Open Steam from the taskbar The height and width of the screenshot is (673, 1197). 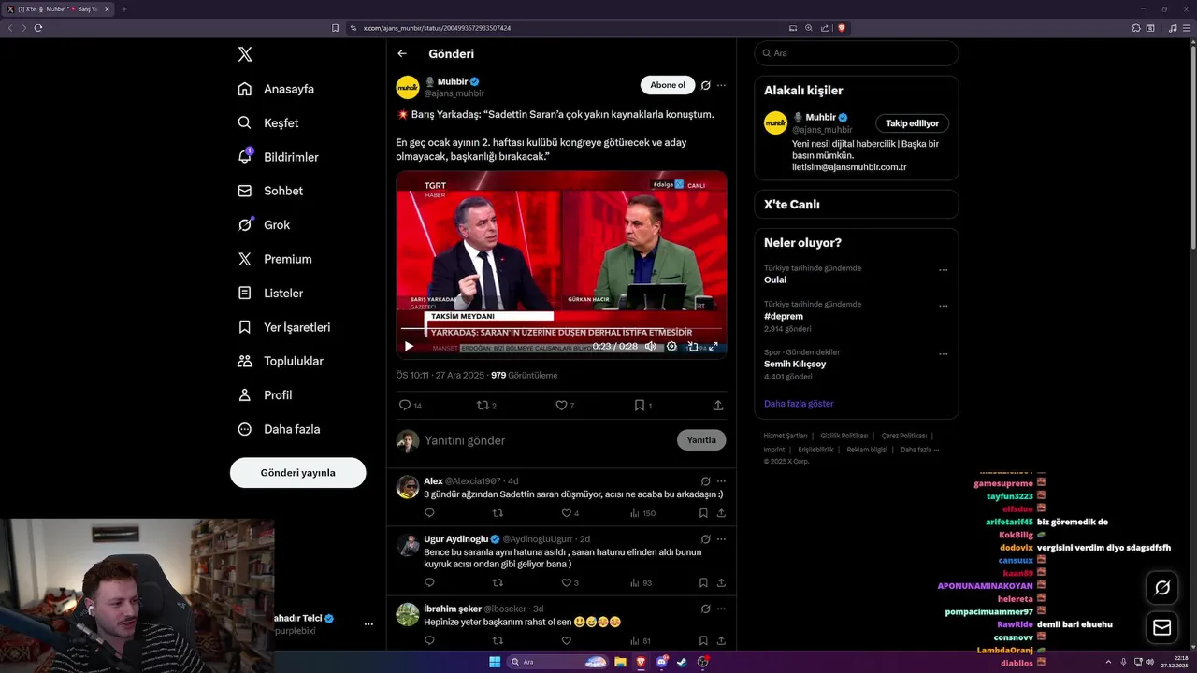682,662
